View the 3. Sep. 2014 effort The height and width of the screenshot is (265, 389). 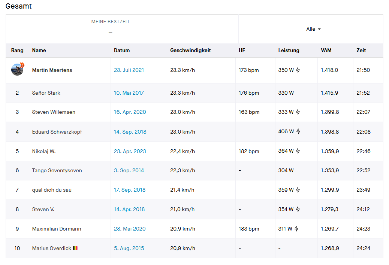(x=129, y=170)
